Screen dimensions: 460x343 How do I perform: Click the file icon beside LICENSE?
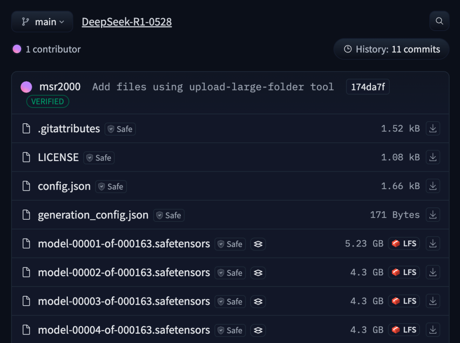coord(26,157)
